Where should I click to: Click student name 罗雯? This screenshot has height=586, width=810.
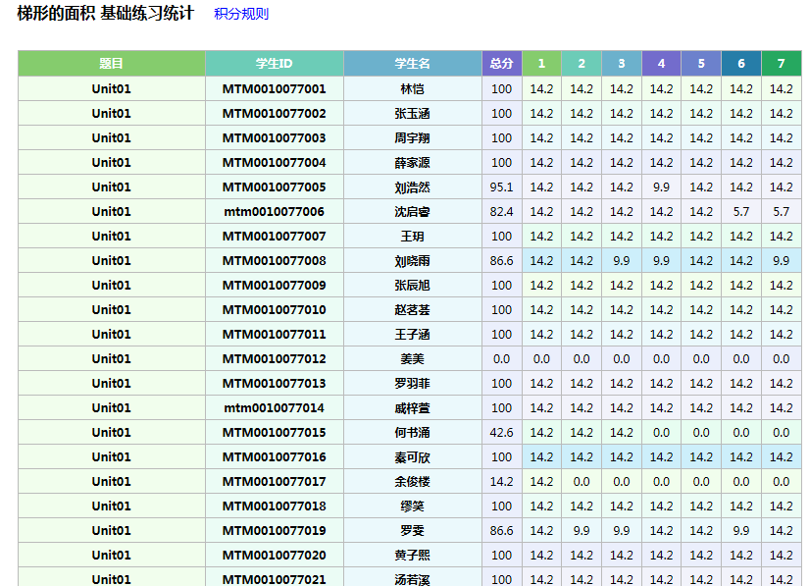412,531
